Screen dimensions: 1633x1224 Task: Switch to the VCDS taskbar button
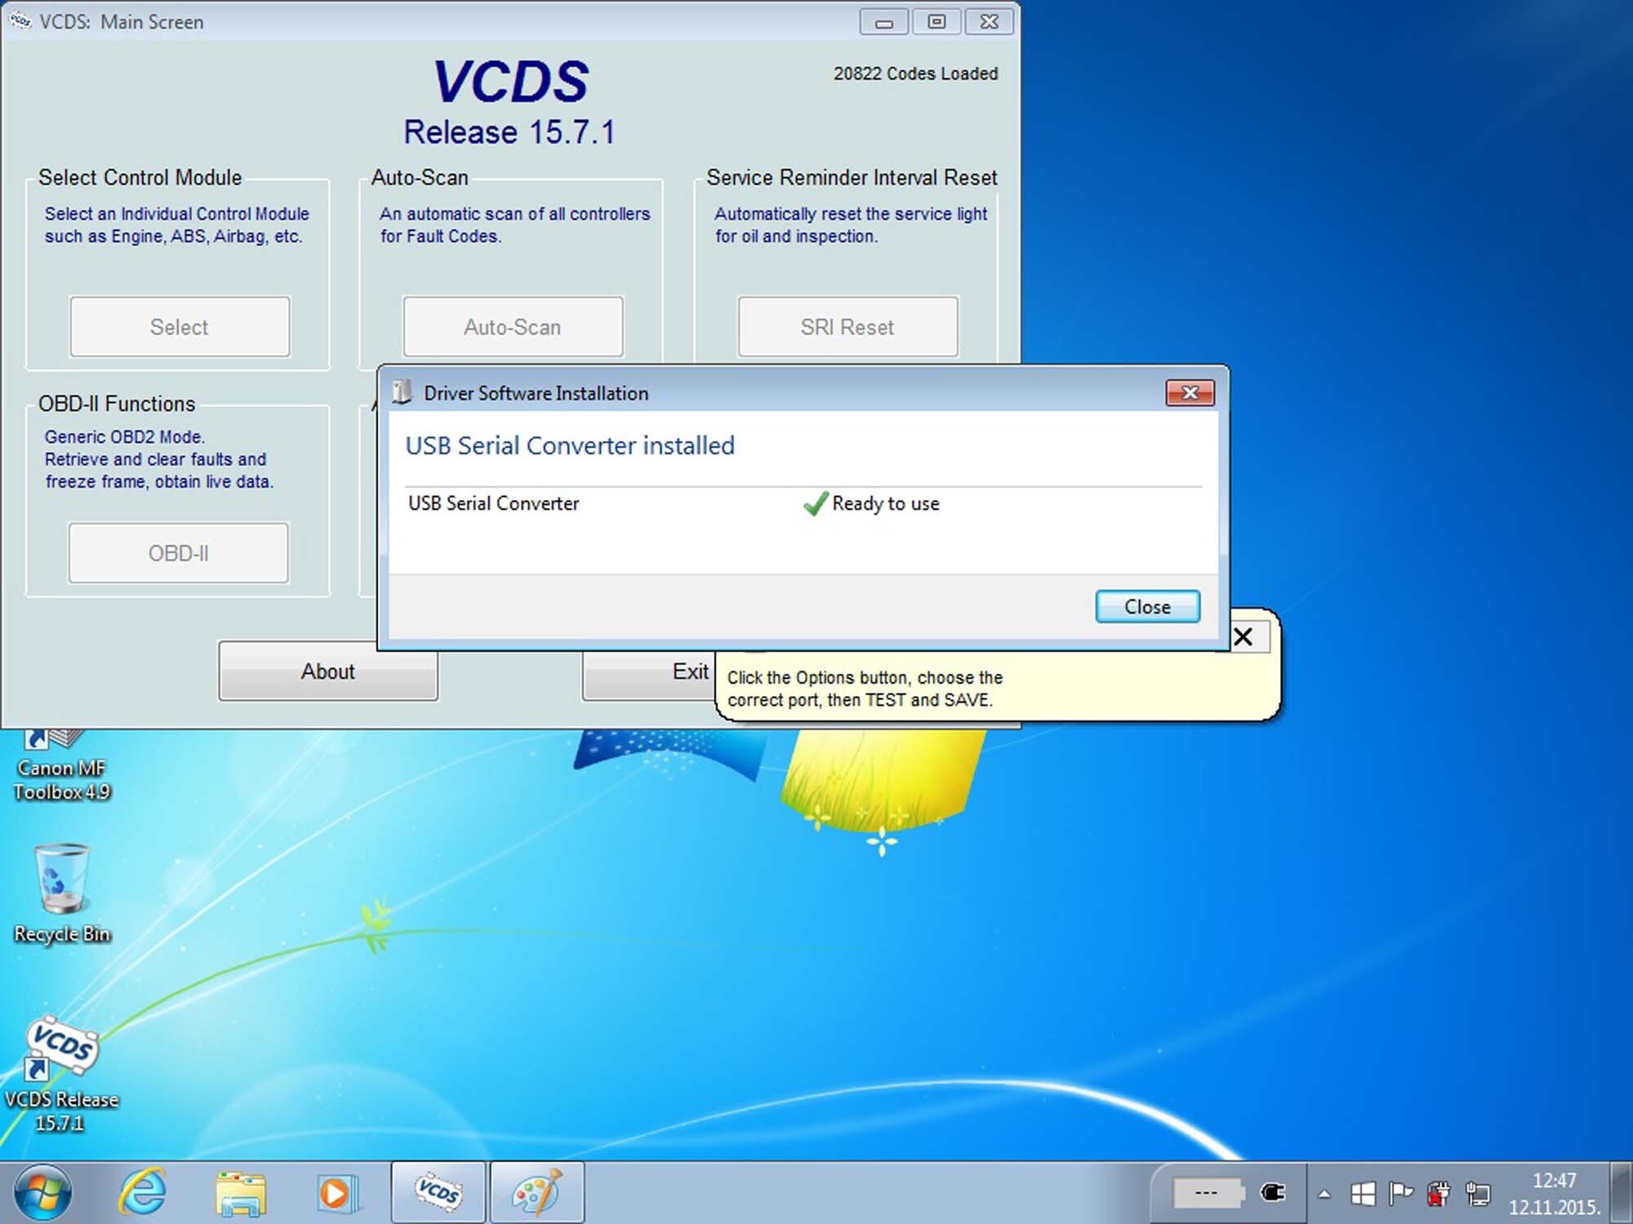pyautogui.click(x=438, y=1193)
